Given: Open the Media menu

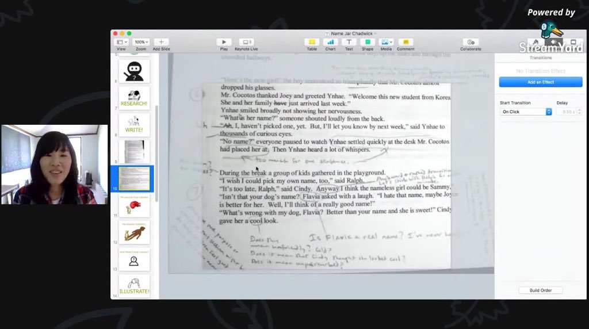Looking at the screenshot, I should pyautogui.click(x=386, y=42).
